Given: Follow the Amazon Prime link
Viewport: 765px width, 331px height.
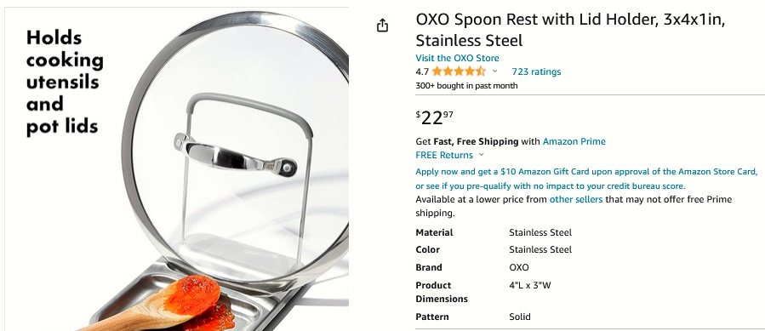Looking at the screenshot, I should coord(574,141).
